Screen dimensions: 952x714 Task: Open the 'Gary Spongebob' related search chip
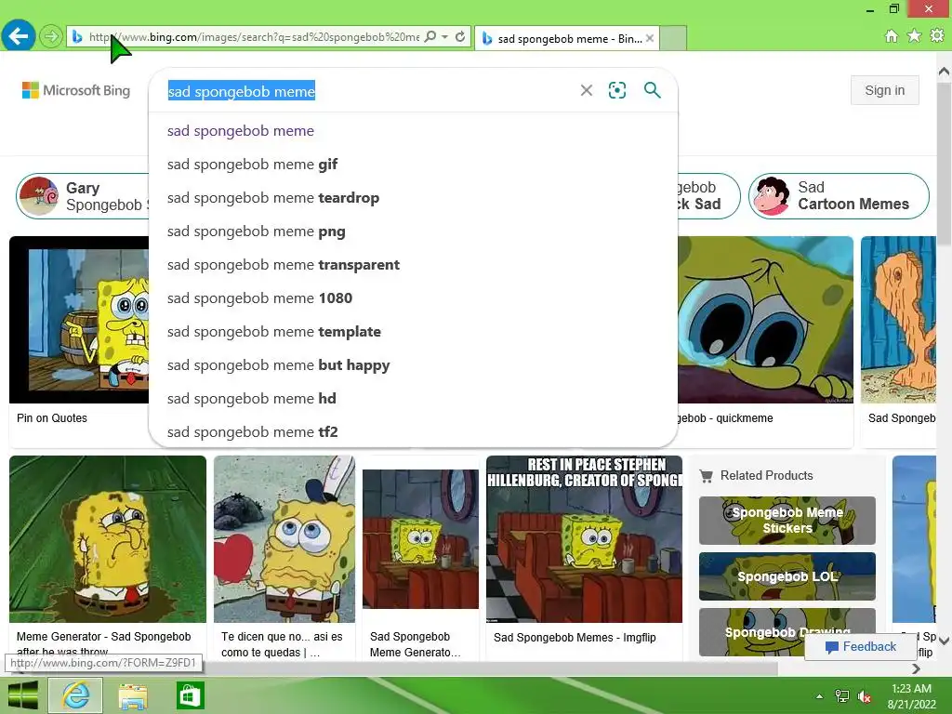coord(83,196)
